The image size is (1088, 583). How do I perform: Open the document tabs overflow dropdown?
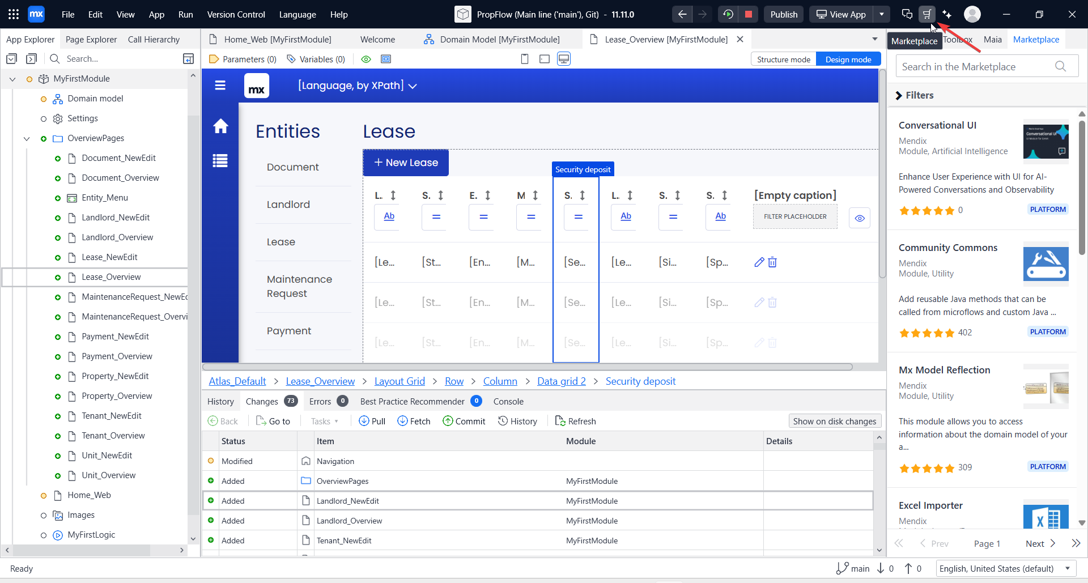tap(875, 39)
